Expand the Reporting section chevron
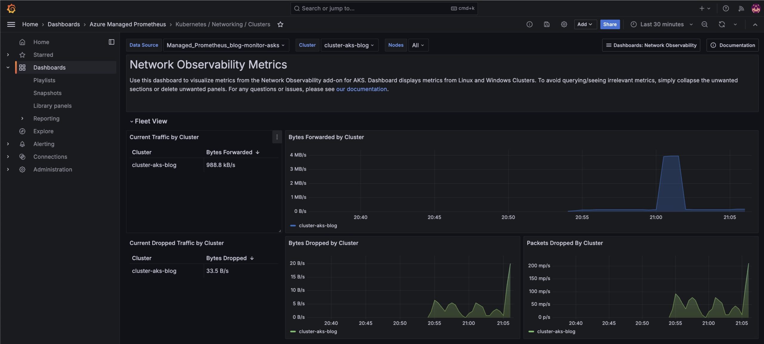 tap(22, 119)
